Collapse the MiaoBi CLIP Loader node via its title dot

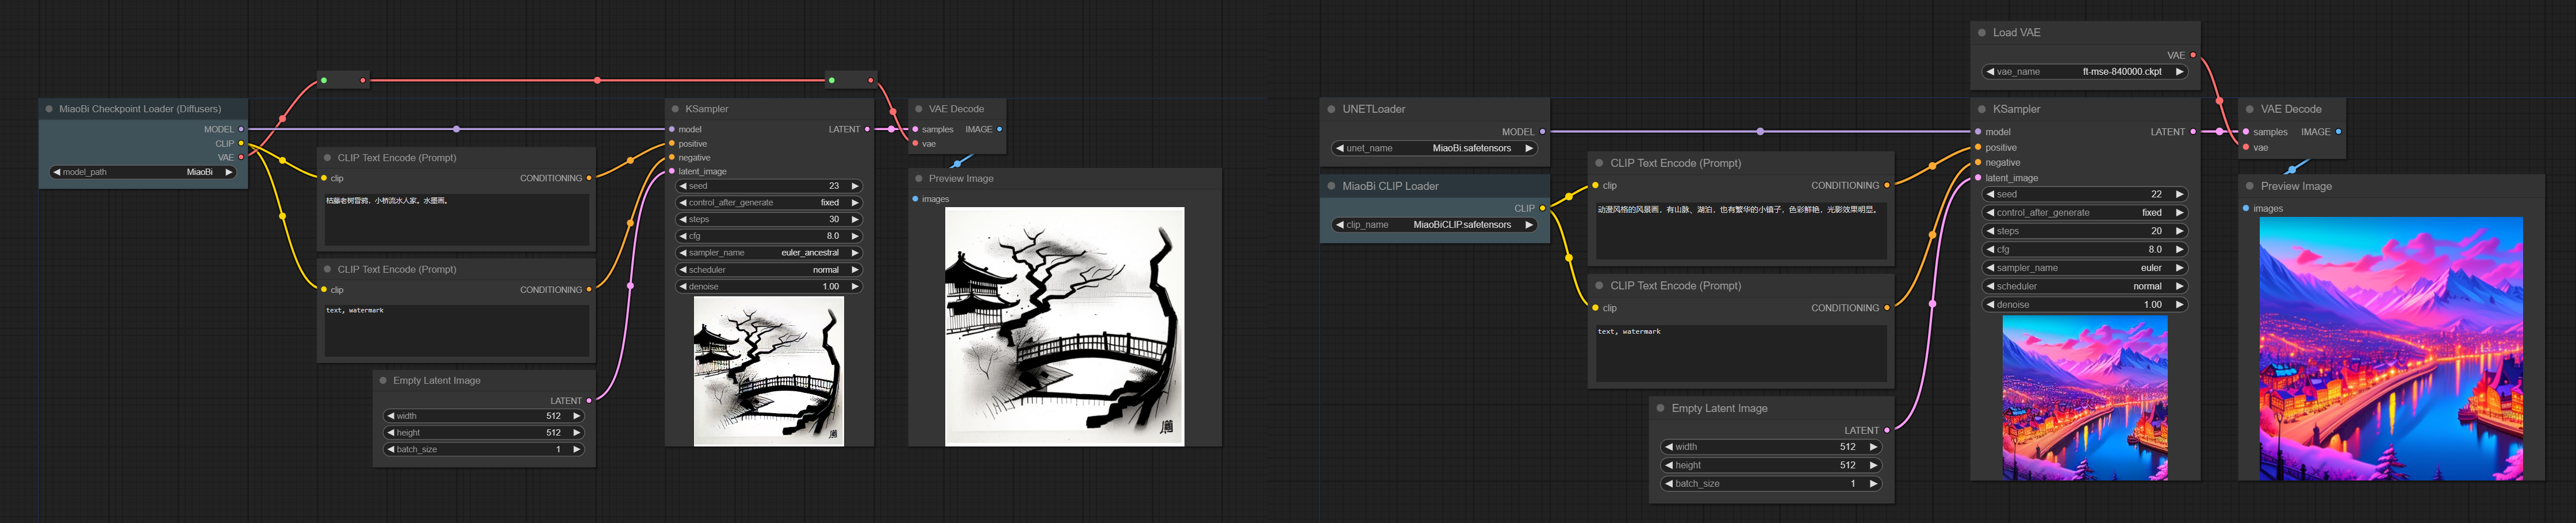pyautogui.click(x=1331, y=186)
